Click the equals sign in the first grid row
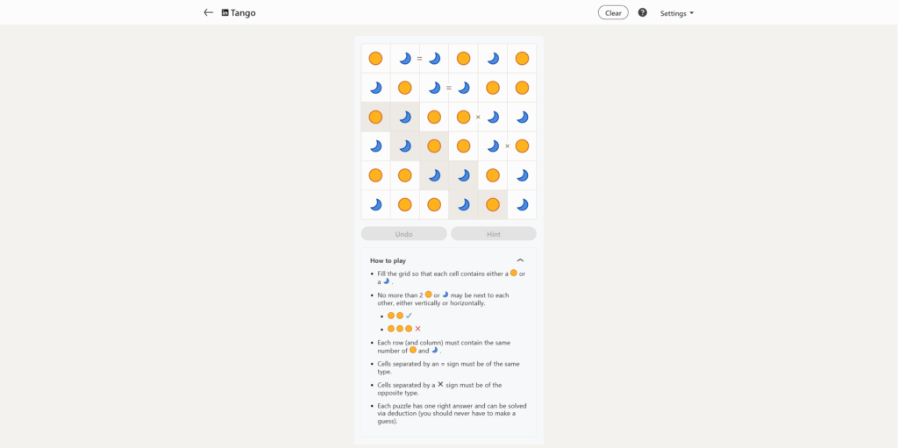This screenshot has width=898, height=448. [x=419, y=59]
